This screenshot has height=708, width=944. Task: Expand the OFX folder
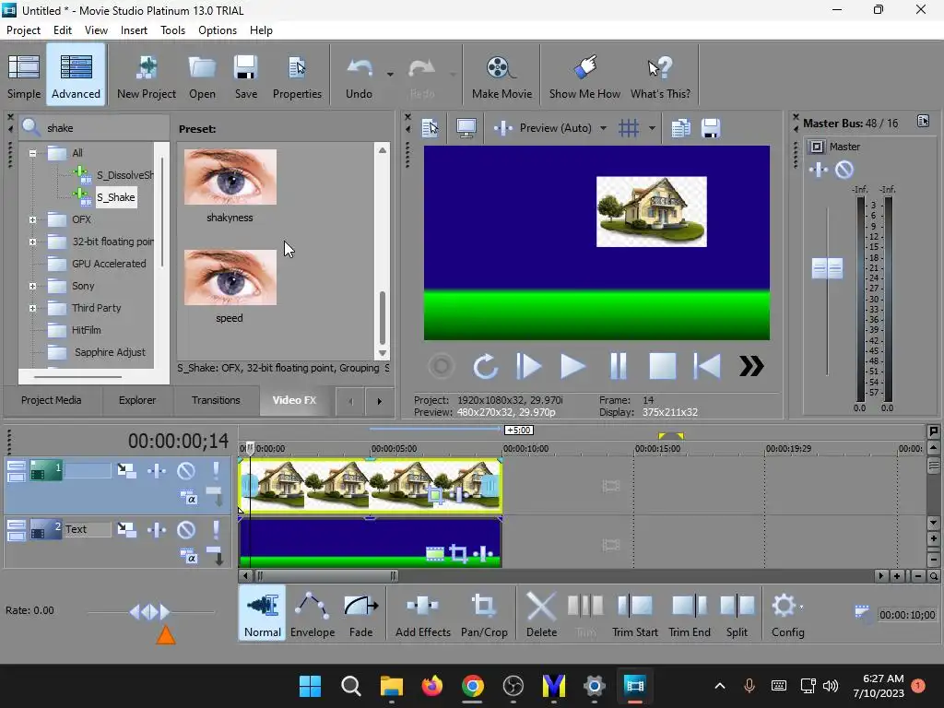[x=32, y=219]
